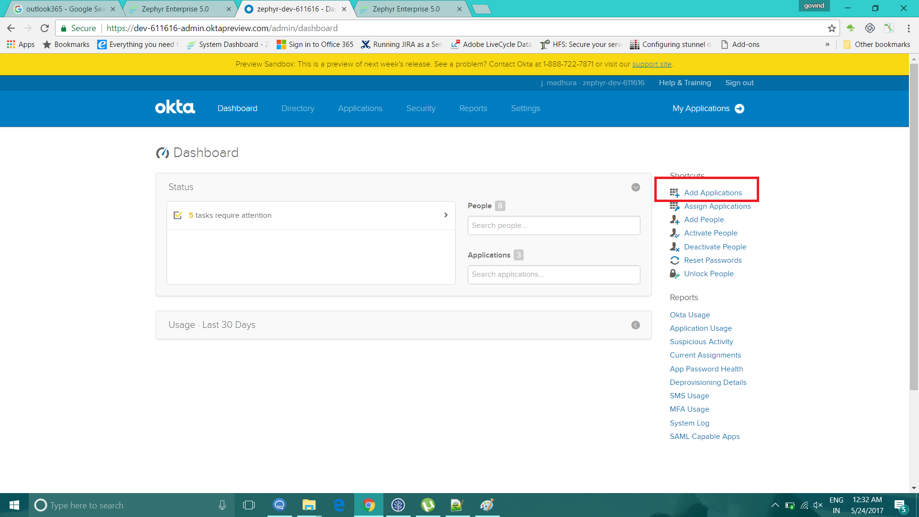Click the Activate People icon
The height and width of the screenshot is (517, 919).
click(x=674, y=233)
